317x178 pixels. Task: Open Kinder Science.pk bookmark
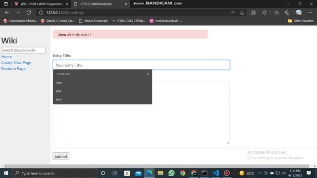coord(94,21)
